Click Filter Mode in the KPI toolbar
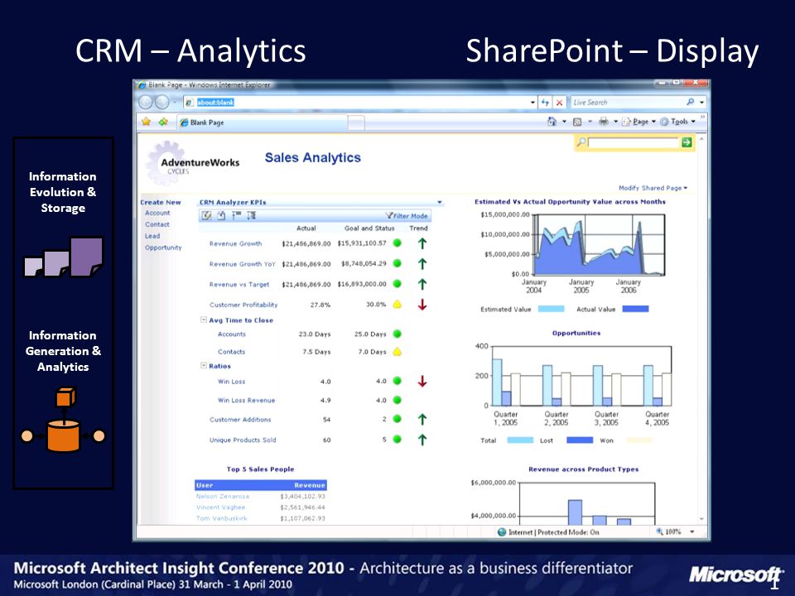 [407, 216]
